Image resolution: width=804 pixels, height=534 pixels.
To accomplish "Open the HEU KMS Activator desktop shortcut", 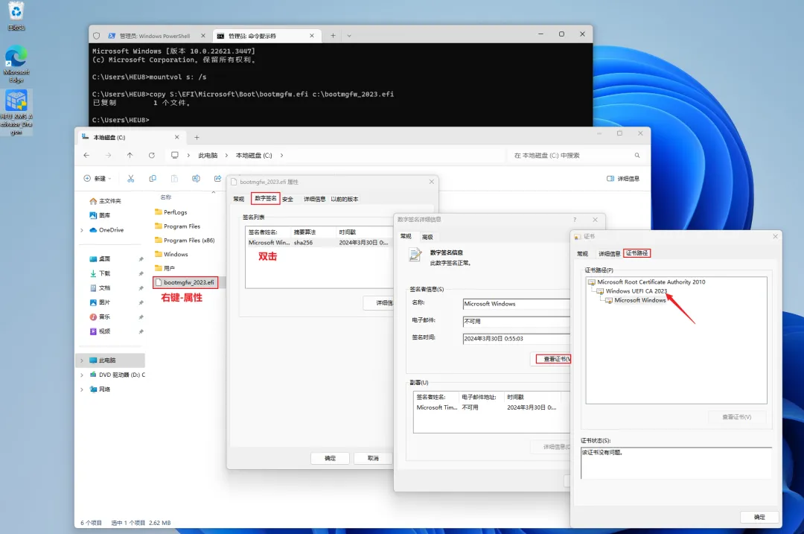I will 16,112.
